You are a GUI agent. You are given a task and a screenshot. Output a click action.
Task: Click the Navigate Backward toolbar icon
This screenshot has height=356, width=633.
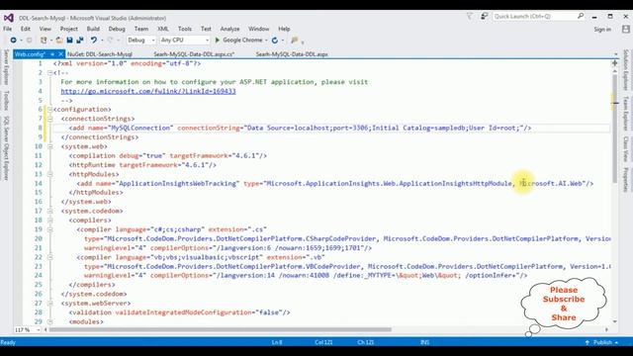click(x=13, y=40)
